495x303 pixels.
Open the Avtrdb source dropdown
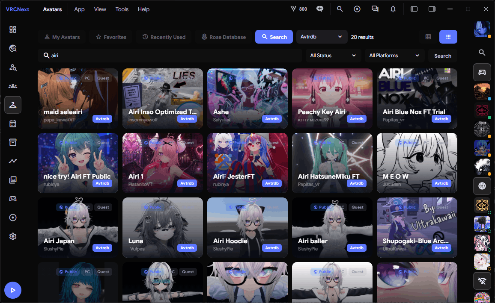pos(322,37)
